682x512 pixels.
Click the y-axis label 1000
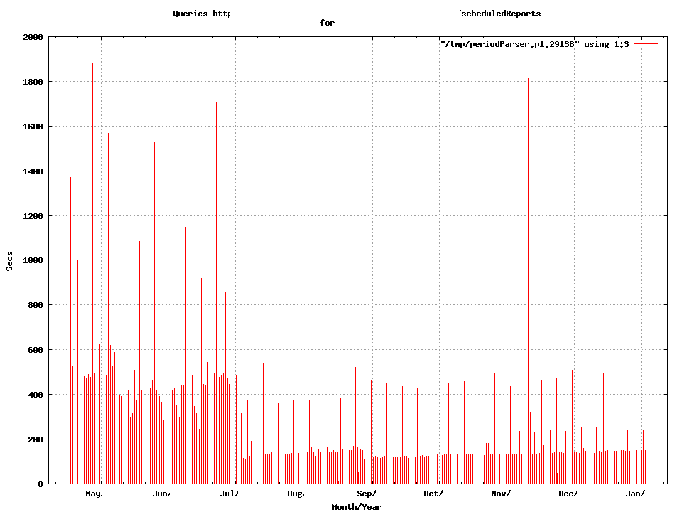tap(33, 260)
